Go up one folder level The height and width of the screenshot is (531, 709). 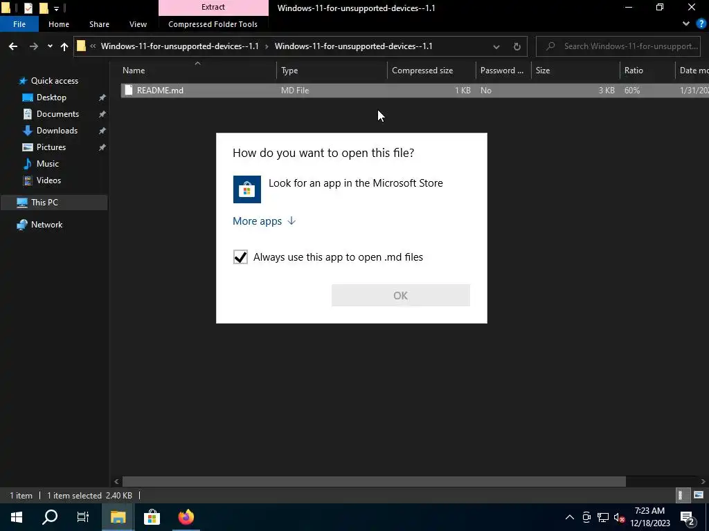[64, 46]
